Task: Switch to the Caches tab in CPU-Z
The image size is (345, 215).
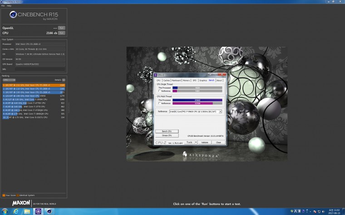Action: click(167, 81)
